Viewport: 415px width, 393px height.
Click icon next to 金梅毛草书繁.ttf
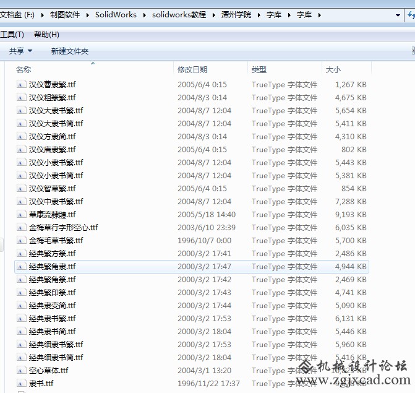[22, 240]
